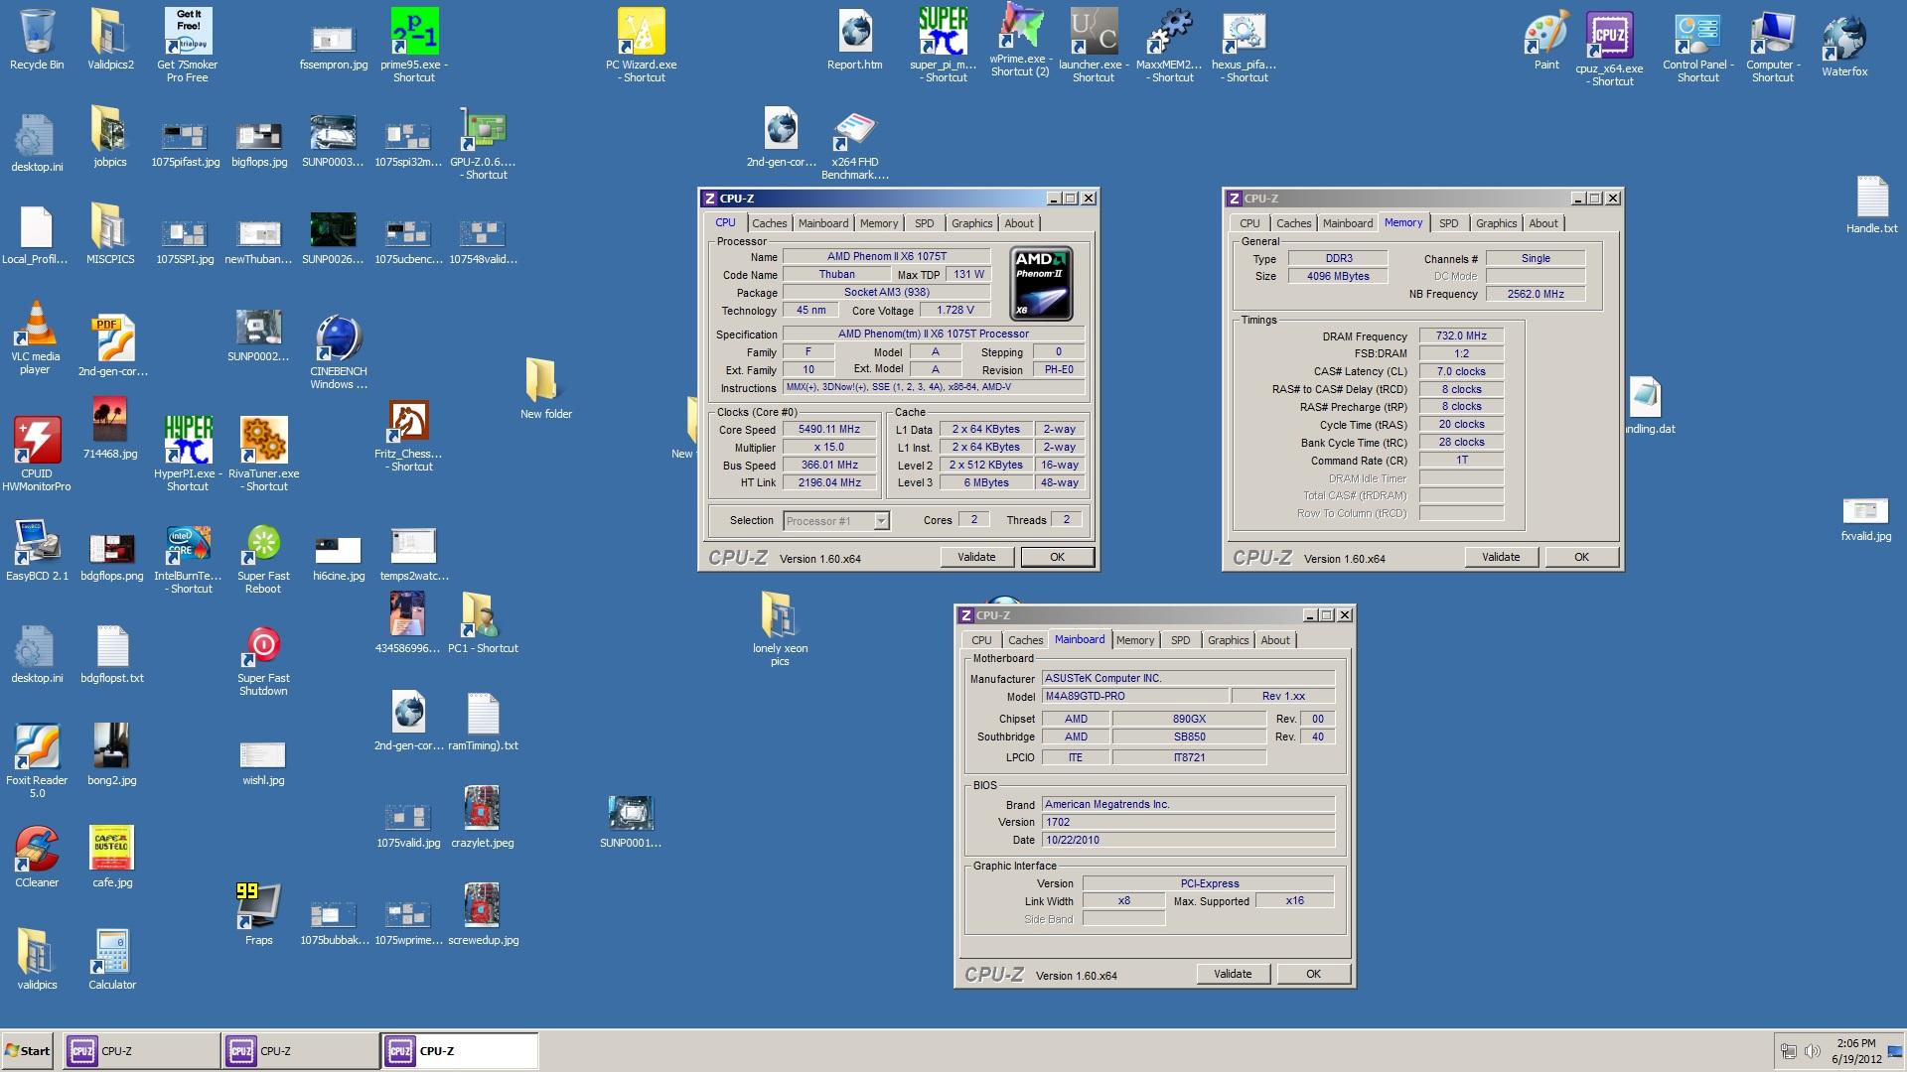Image resolution: width=1907 pixels, height=1072 pixels.
Task: Open Report.htm desktop icon
Action: 855,40
